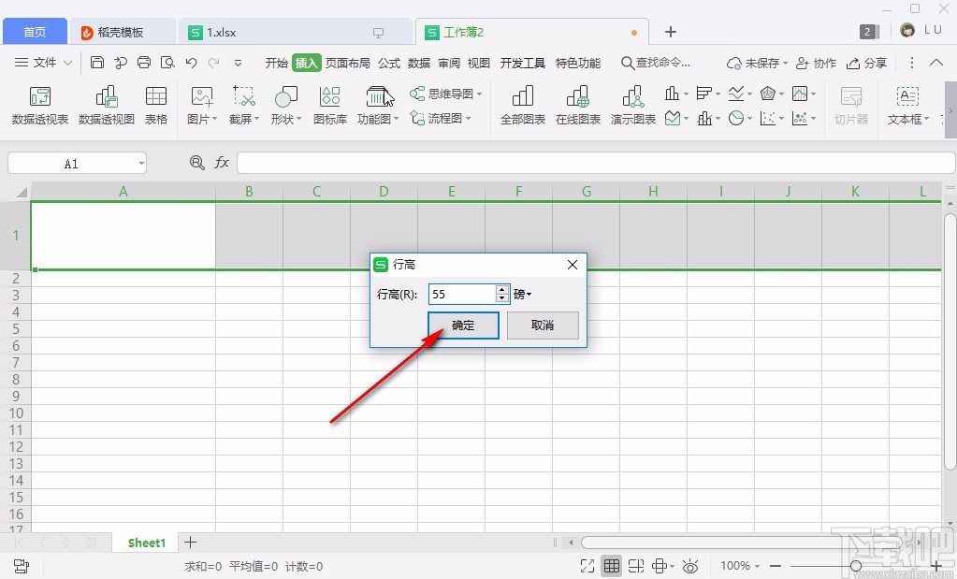Open 全部图表 to insert a chart
The width and height of the screenshot is (957, 579).
click(521, 106)
